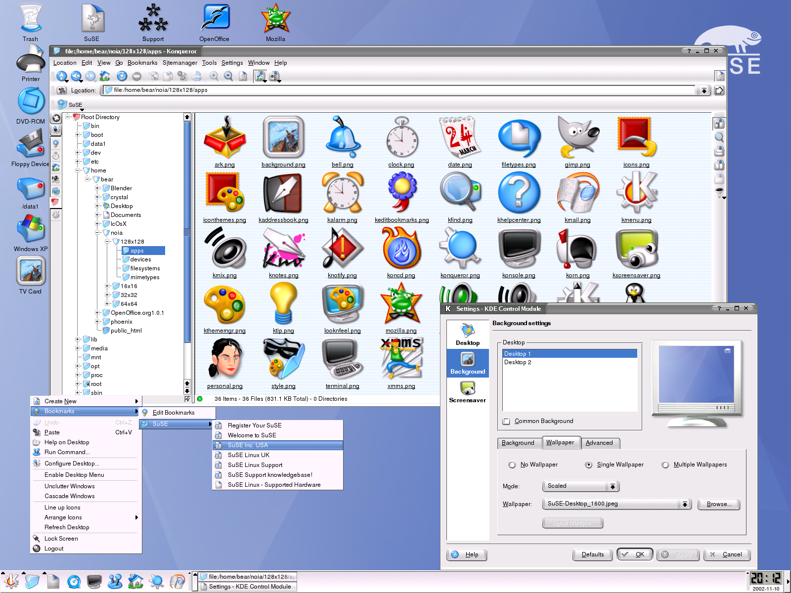Collapse the 128x128 folder in tree
The image size is (791, 593).
(108, 242)
